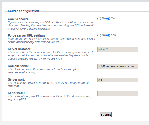This screenshot has width=149, height=125.
Task: Click the 'Force server URL settings:' label
Action: (27, 35)
